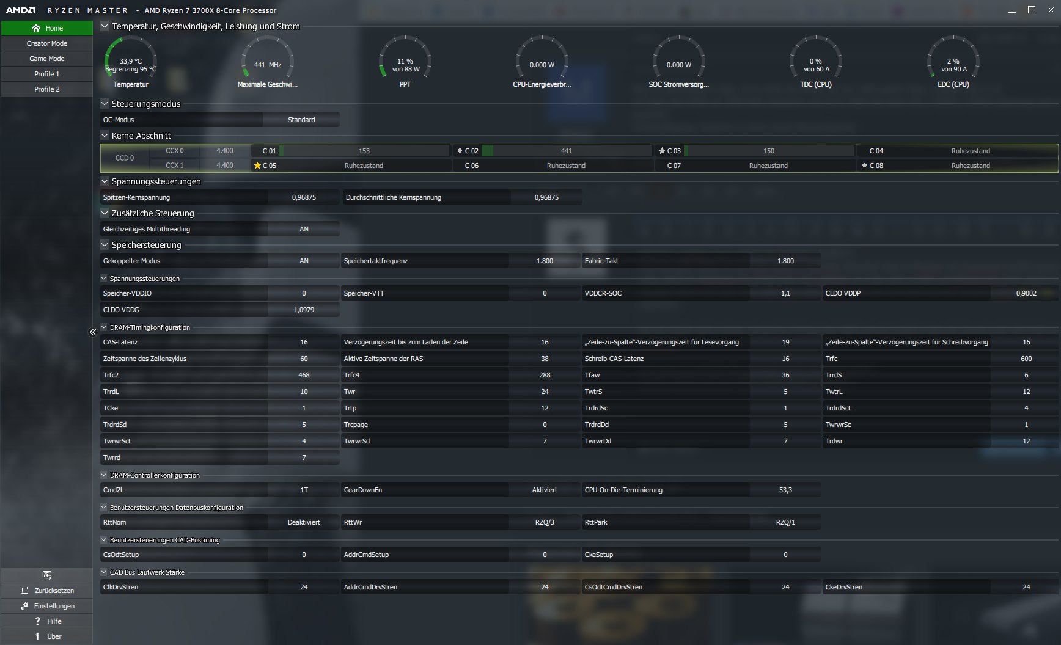Click the ClkDrvStren 24 value
The width and height of the screenshot is (1061, 645).
click(x=304, y=587)
